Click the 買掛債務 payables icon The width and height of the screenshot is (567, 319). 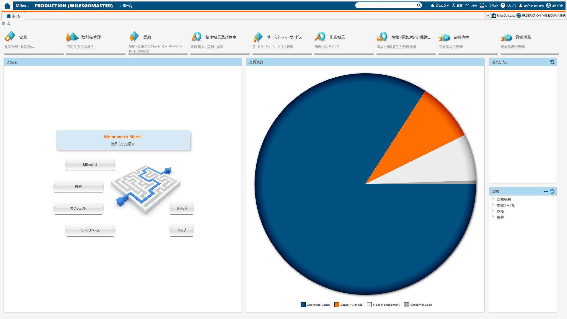click(x=506, y=37)
